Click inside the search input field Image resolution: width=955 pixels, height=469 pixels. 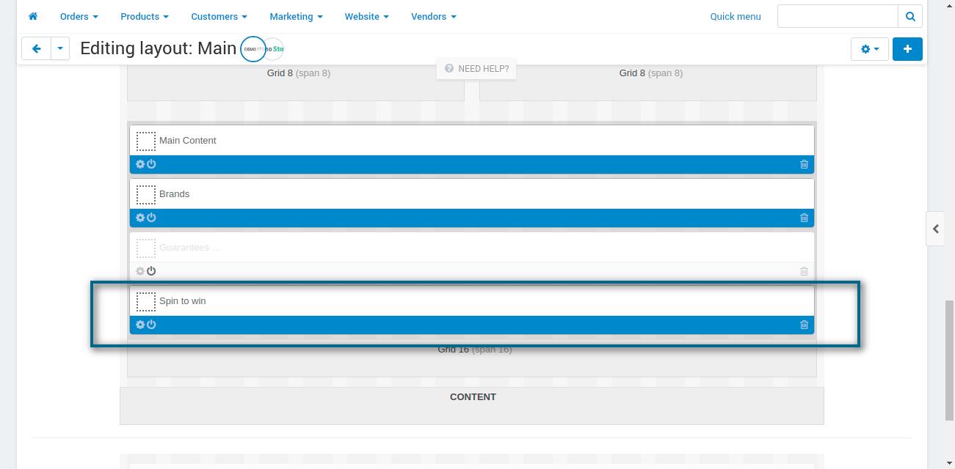(837, 15)
